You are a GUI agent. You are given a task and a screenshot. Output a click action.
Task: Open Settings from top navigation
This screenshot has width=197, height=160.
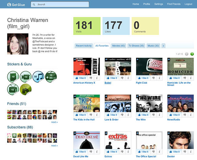[x=159, y=4]
